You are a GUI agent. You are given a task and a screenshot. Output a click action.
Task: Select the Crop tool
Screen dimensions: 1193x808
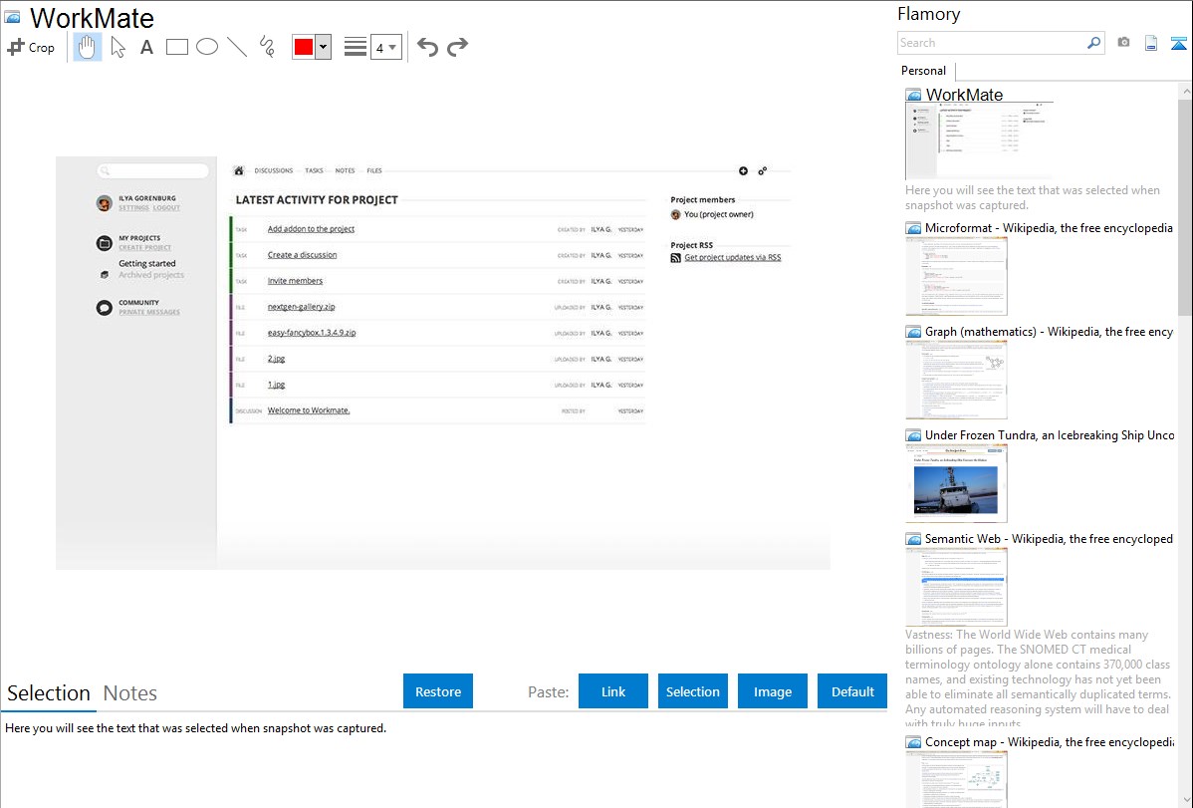point(31,47)
